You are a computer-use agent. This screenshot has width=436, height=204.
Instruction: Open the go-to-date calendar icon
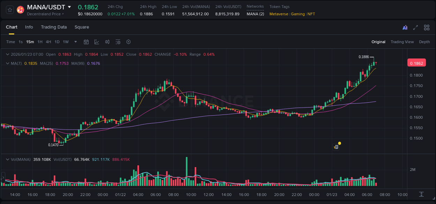86,42
